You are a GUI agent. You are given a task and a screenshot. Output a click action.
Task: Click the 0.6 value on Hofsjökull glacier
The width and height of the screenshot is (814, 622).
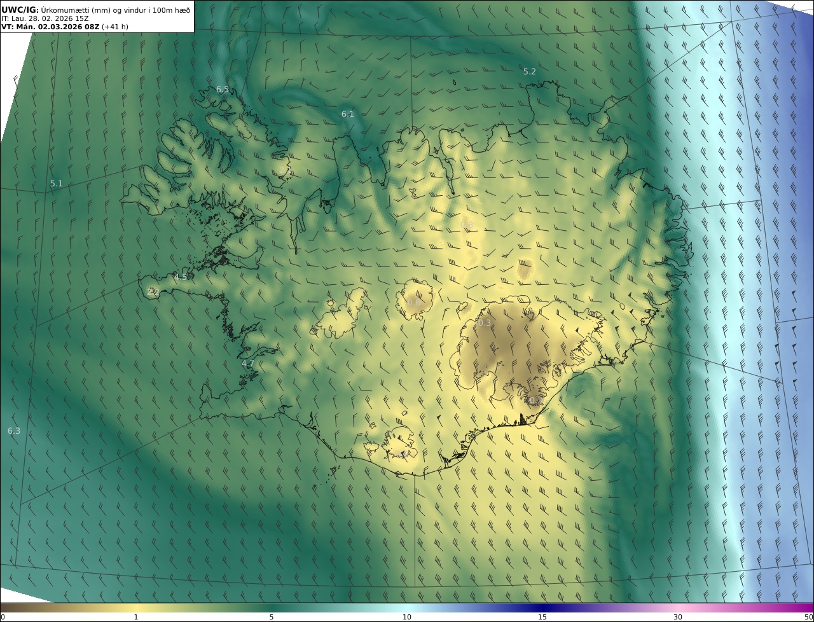coord(413,302)
